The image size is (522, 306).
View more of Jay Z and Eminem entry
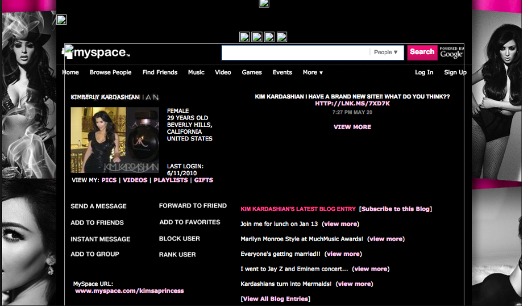(x=371, y=269)
